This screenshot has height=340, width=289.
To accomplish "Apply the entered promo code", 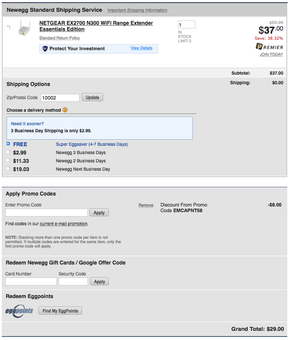I will (99, 213).
